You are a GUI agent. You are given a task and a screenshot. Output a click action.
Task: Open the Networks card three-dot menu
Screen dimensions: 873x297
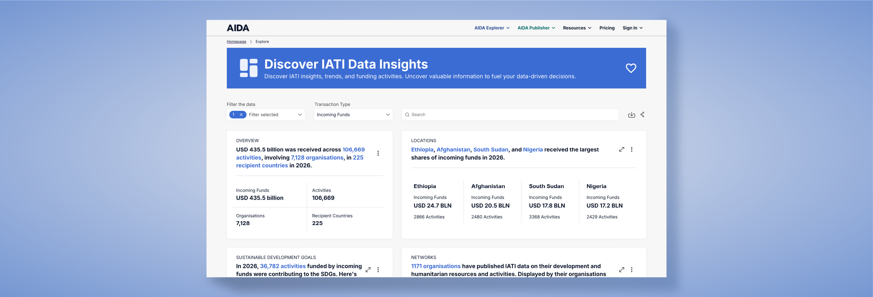(x=631, y=269)
